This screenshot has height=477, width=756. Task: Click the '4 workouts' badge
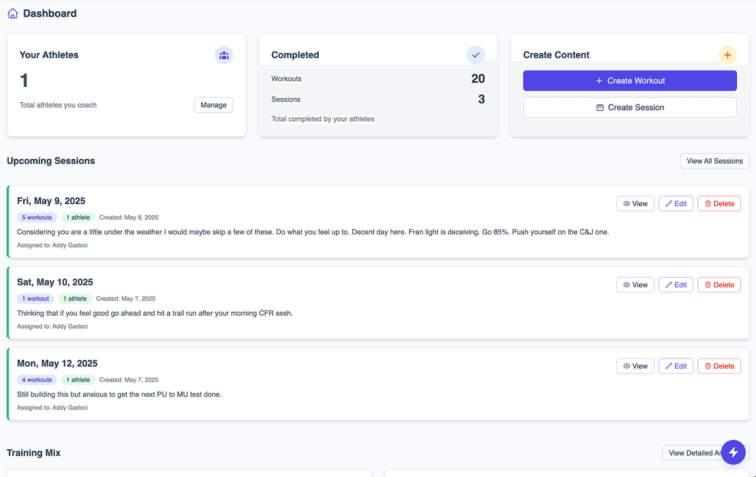point(37,380)
